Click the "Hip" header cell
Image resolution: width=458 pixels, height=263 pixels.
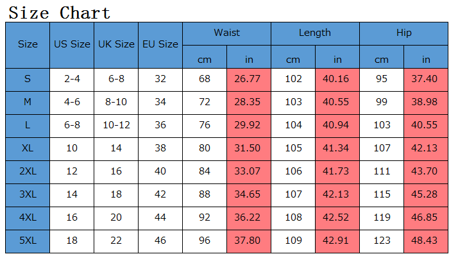pyautogui.click(x=404, y=33)
